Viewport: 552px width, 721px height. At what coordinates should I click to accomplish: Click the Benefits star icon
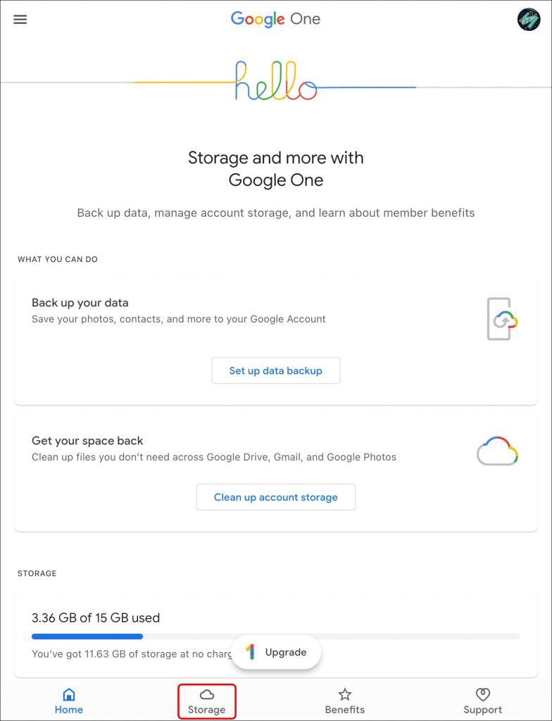pyautogui.click(x=344, y=694)
